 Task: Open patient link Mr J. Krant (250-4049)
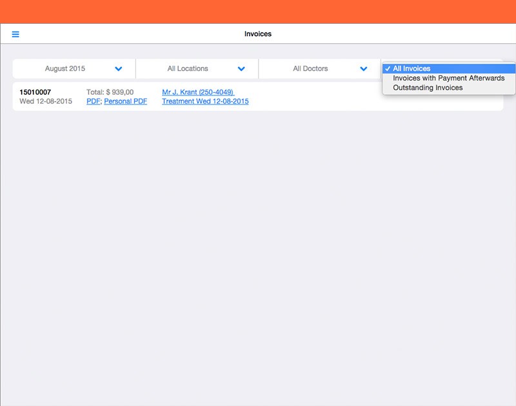[x=198, y=92]
